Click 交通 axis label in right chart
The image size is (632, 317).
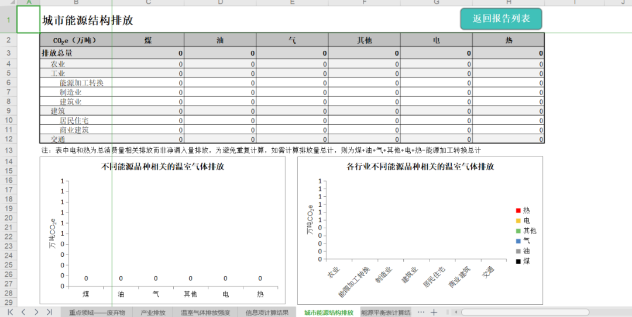[487, 273]
